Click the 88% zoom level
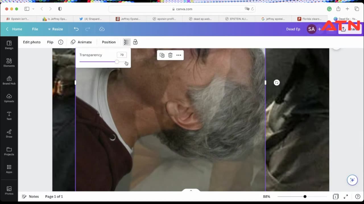The height and width of the screenshot is (204, 364). tap(266, 197)
